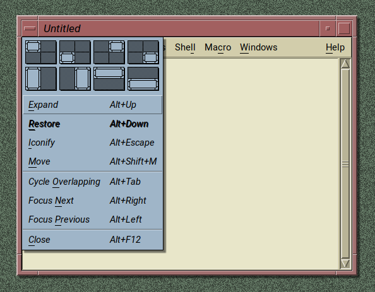Choose Focus Next entry

click(x=93, y=201)
